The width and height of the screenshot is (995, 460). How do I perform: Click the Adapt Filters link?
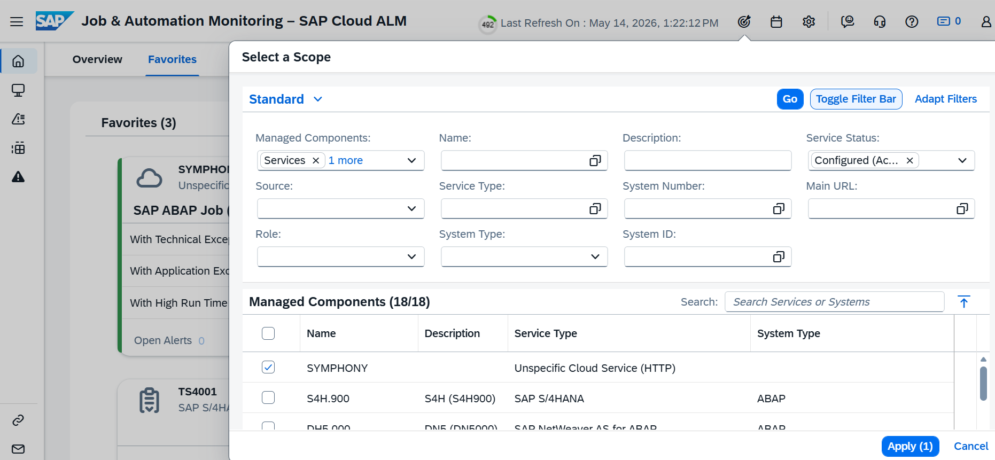(x=945, y=99)
